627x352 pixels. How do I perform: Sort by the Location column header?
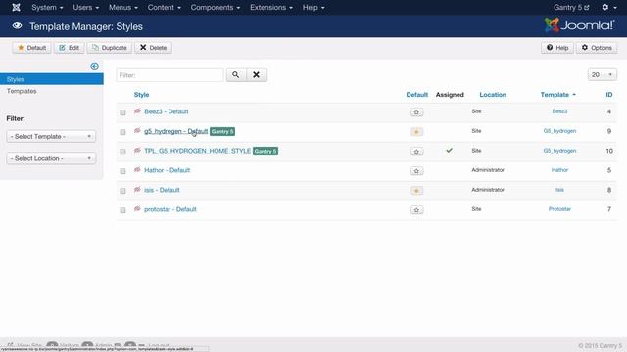pos(493,95)
